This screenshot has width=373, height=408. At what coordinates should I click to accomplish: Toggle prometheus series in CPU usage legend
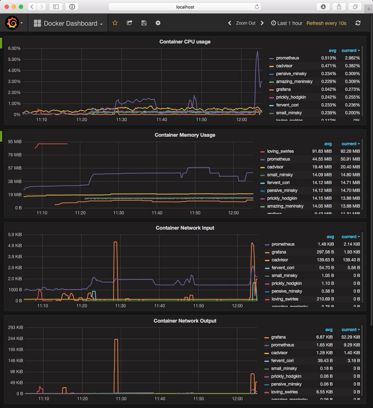pyautogui.click(x=287, y=58)
